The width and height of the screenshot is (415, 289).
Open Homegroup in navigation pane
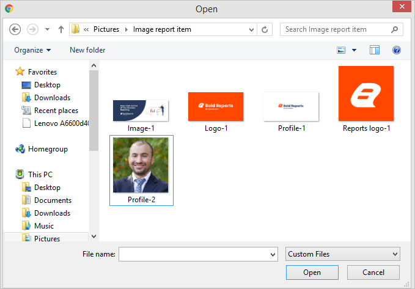click(48, 149)
